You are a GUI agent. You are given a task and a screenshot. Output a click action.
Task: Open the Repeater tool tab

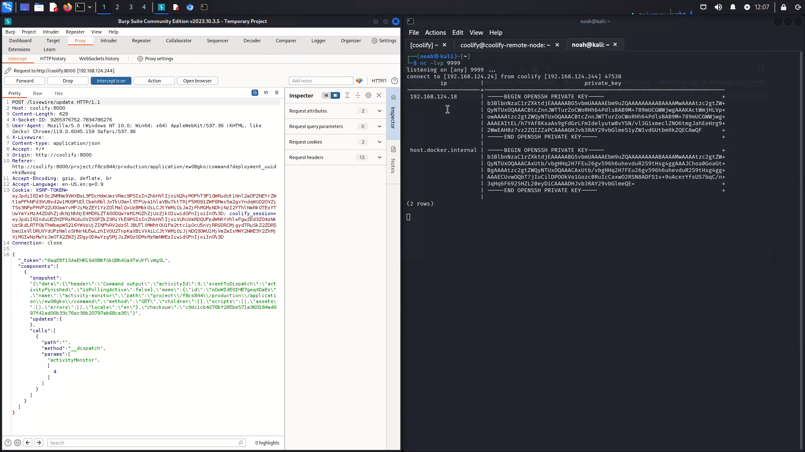tap(142, 41)
